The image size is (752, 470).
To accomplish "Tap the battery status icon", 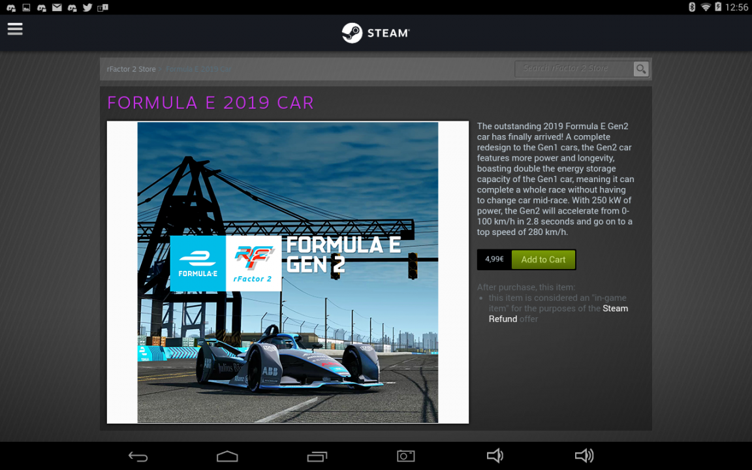I will coord(718,7).
